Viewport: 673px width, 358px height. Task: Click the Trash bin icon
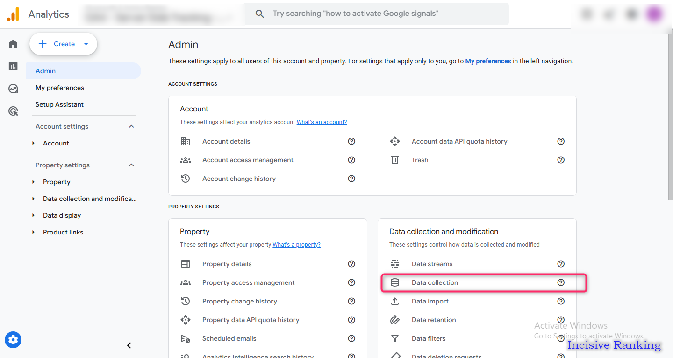click(395, 160)
